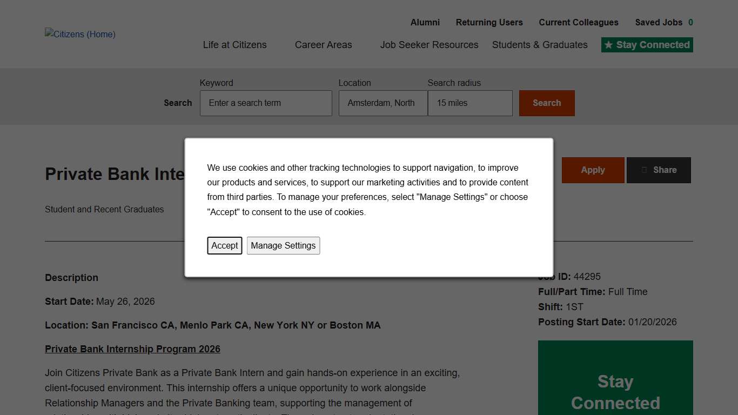Go to Returning Users
738x415 pixels.
tap(489, 23)
